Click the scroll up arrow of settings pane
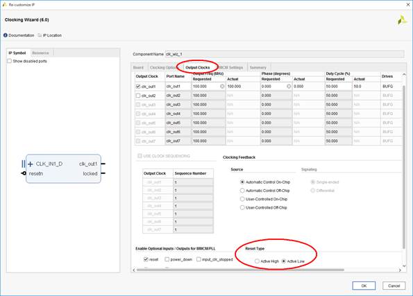The image size is (413, 296). pyautogui.click(x=404, y=75)
